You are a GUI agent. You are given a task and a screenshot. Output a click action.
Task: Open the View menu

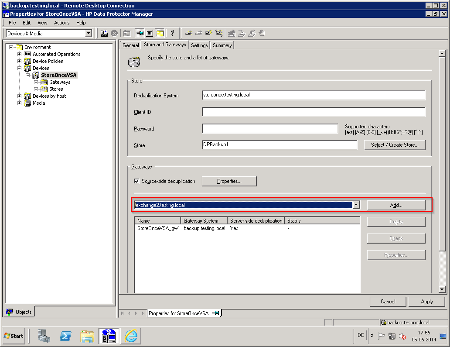(42, 23)
